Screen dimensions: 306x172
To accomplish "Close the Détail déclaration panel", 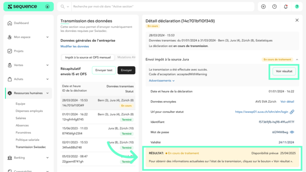I will pyautogui.click(x=297, y=20).
